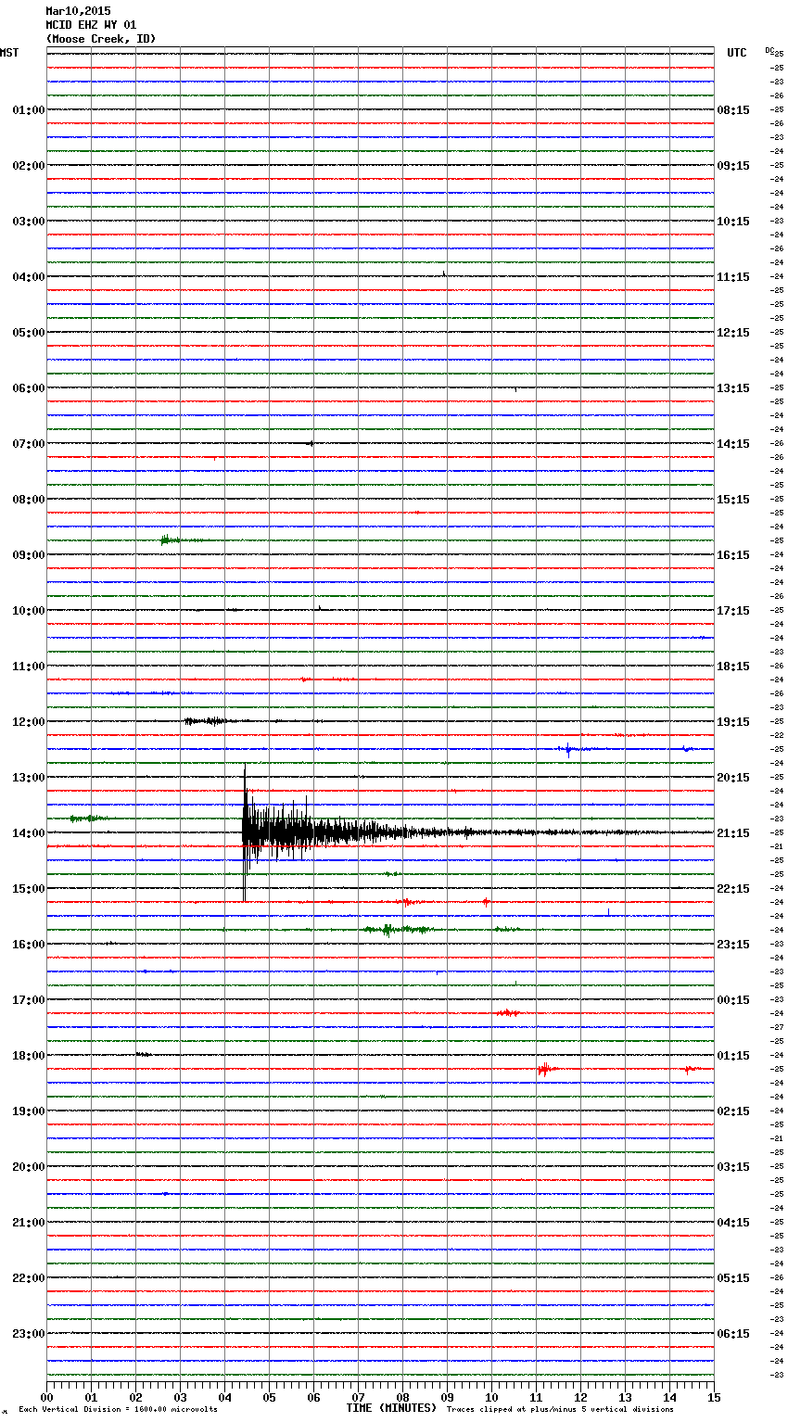
Task: Select the 15:00 MST row label
Action: [28, 889]
